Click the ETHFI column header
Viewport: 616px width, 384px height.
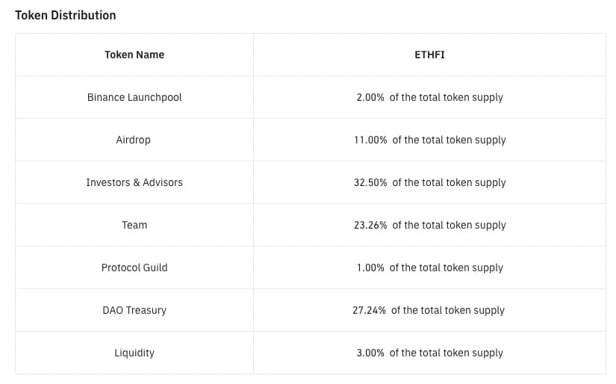click(429, 55)
